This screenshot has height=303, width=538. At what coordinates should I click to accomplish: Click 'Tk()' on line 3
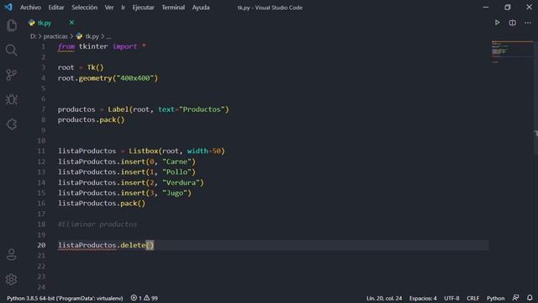(95, 67)
